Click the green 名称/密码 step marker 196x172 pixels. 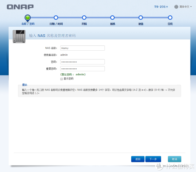click(28, 17)
